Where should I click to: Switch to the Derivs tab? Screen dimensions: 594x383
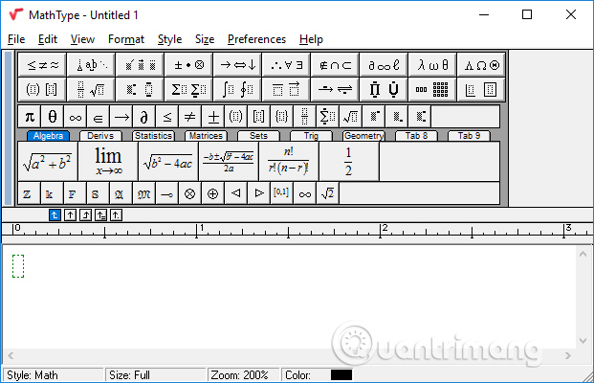pos(100,136)
